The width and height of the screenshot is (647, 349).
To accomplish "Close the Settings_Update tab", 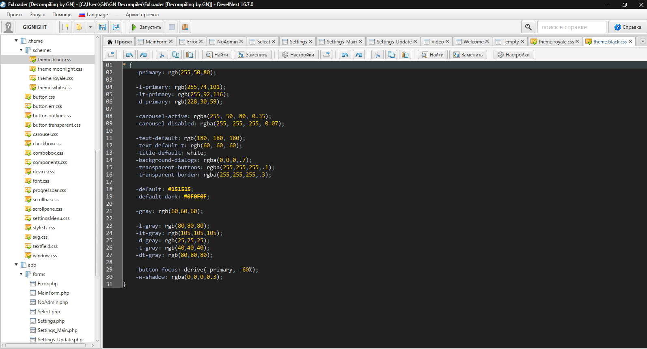I will click(x=415, y=41).
